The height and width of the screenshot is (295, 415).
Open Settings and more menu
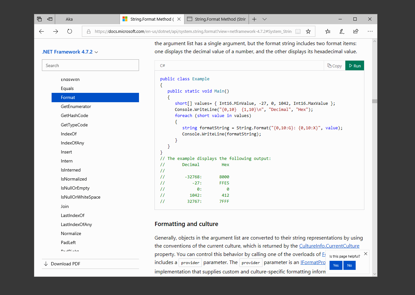[x=370, y=31]
